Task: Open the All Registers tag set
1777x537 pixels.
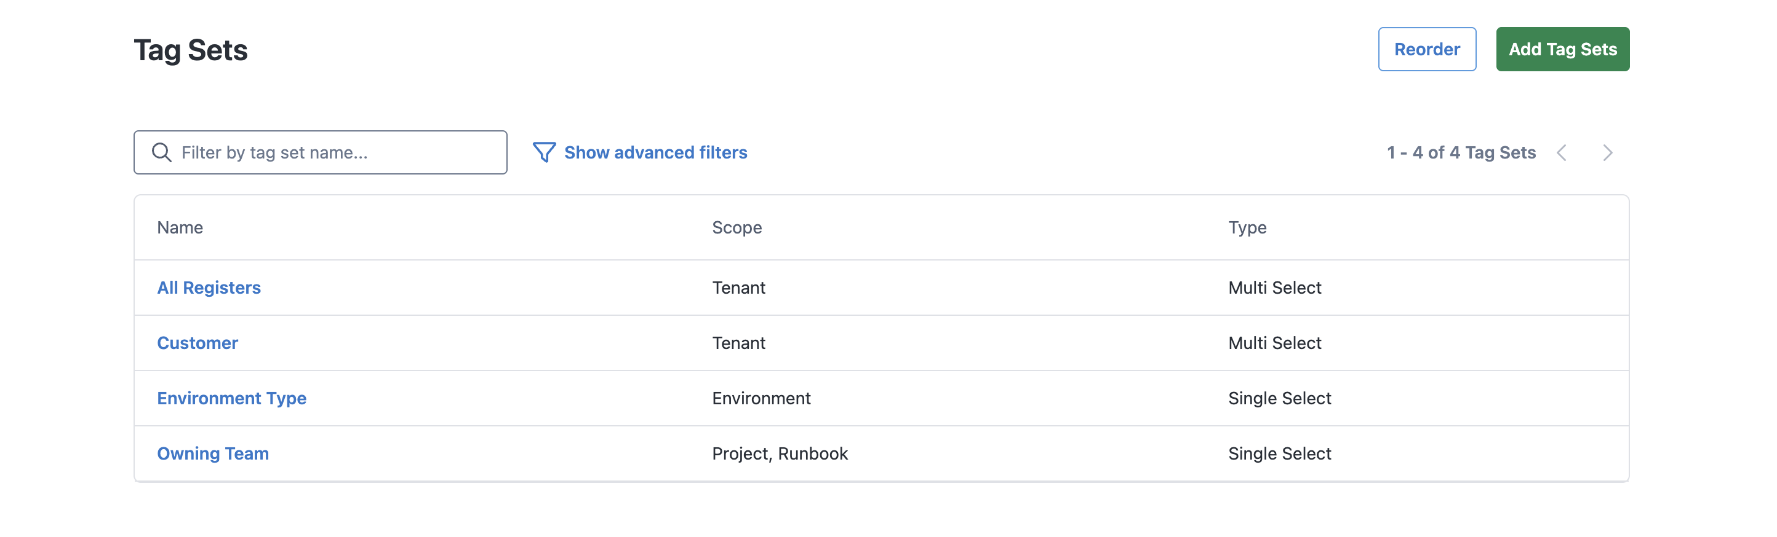Action: [x=209, y=288]
